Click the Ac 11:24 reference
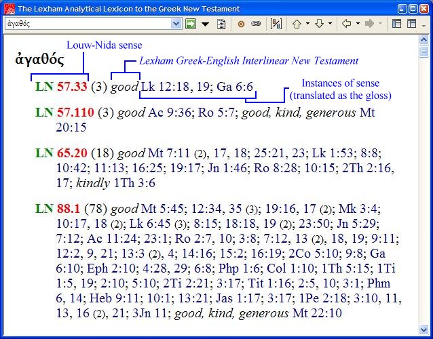 point(112,239)
